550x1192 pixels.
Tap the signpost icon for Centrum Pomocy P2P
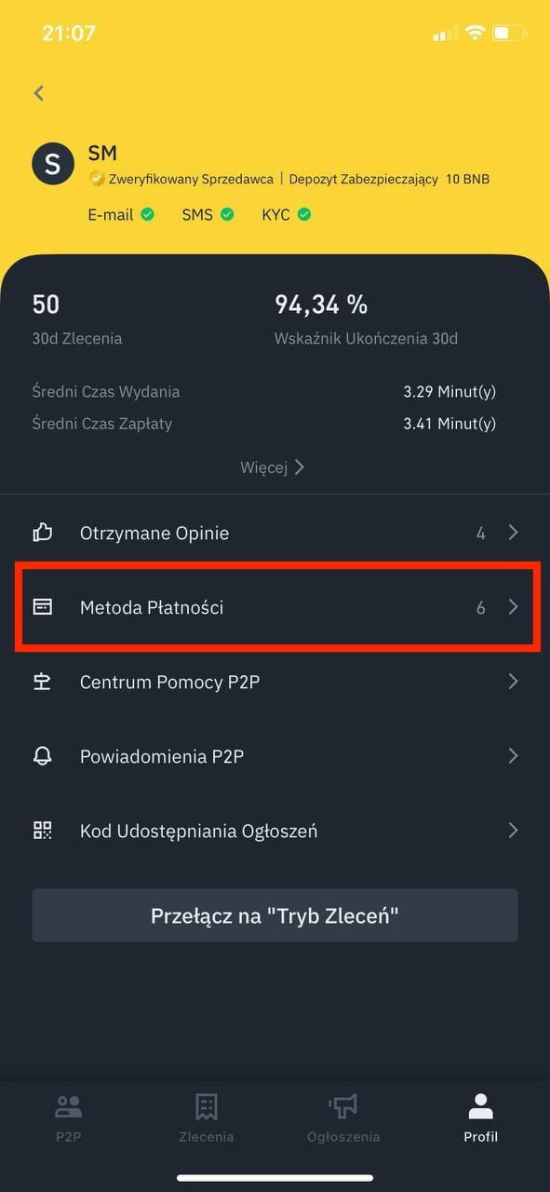point(43,682)
